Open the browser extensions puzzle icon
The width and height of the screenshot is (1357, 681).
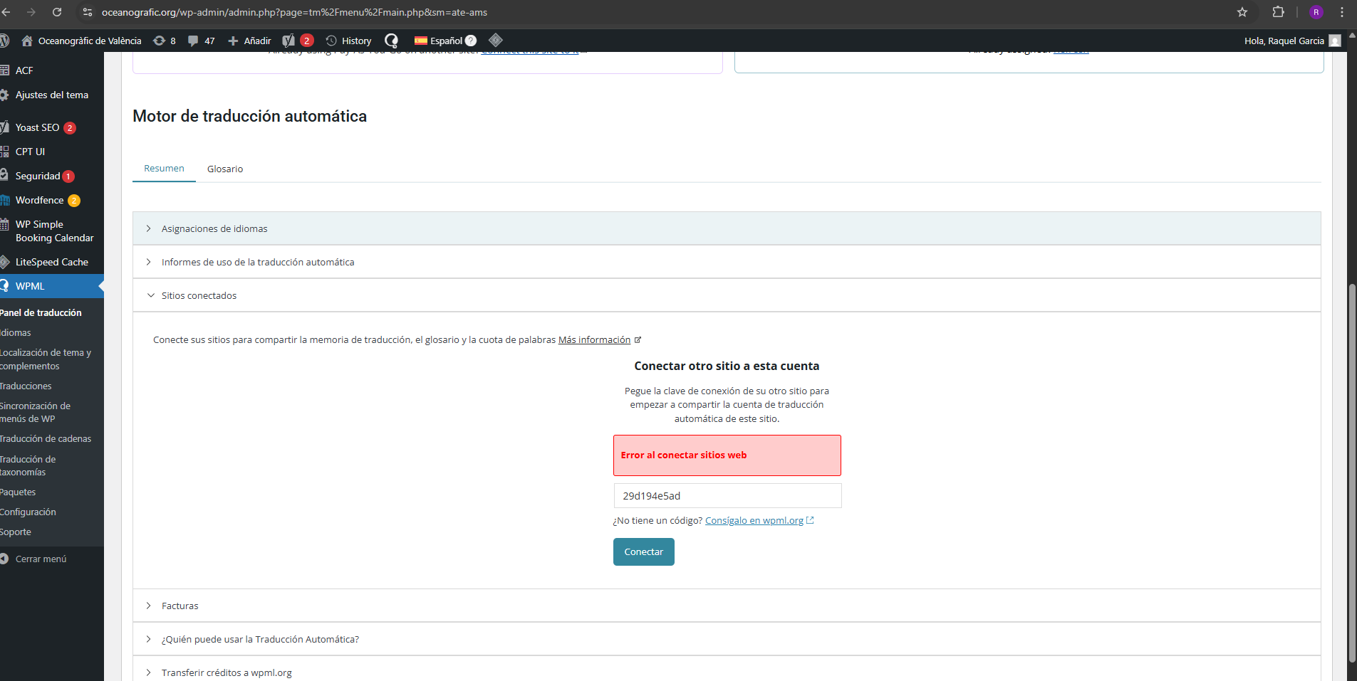tap(1278, 12)
